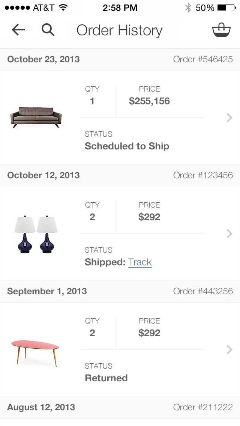Screen dimensions: 240x426
Task: Open the red coffee table image
Action: pyautogui.click(x=35, y=350)
